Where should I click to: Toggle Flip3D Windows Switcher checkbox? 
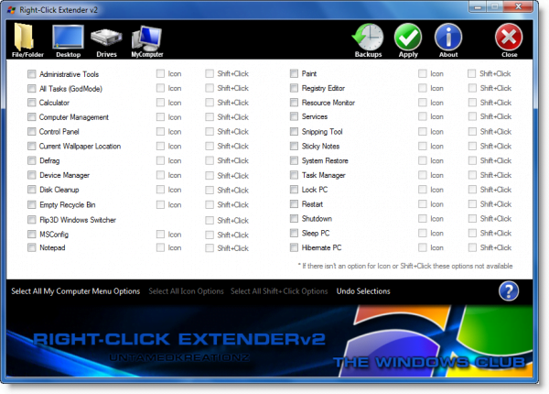[x=32, y=220]
